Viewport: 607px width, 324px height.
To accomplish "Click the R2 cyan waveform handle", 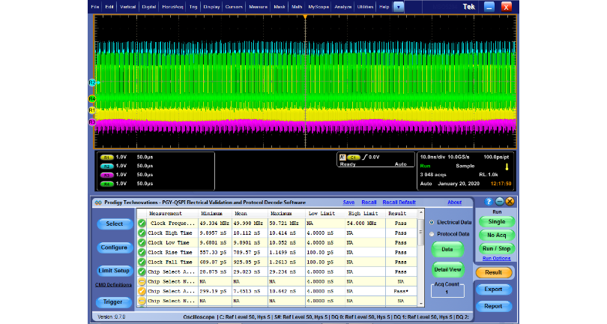I will pyautogui.click(x=92, y=82).
